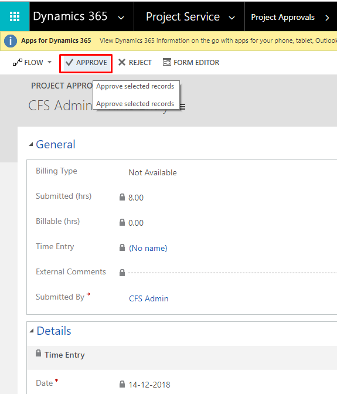
Task: Click the PROJECT APPROVAL form selector label
Action: click(x=62, y=86)
